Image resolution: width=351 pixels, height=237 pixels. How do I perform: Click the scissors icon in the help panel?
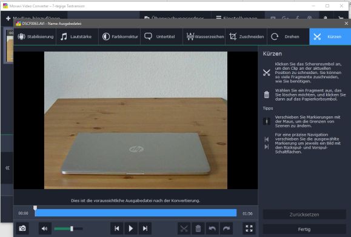[x=266, y=73]
